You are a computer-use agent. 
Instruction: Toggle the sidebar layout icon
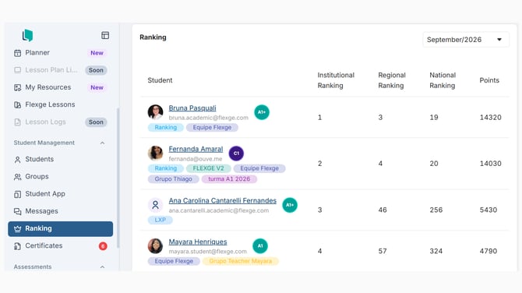[x=105, y=35]
